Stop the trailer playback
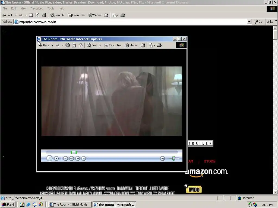Screen dimensions: 278x208 [x=56, y=158]
